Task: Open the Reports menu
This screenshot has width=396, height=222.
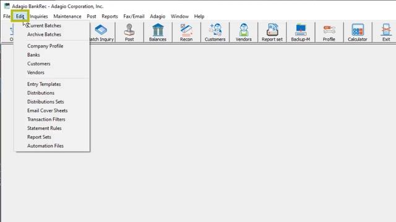Action: pos(110,17)
